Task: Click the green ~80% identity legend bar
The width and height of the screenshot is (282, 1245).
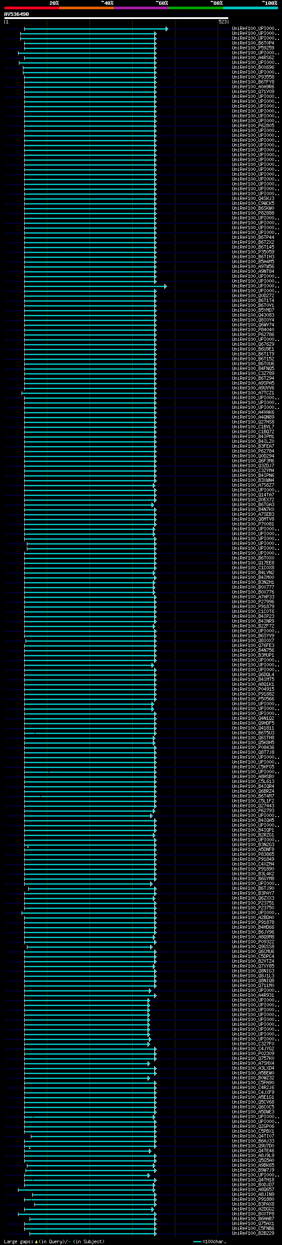Action: pyautogui.click(x=196, y=8)
